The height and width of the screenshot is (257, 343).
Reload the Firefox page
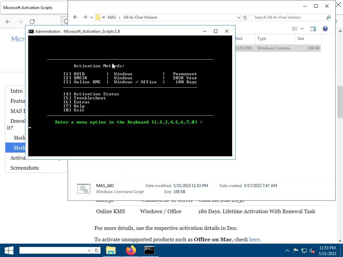coord(32,21)
